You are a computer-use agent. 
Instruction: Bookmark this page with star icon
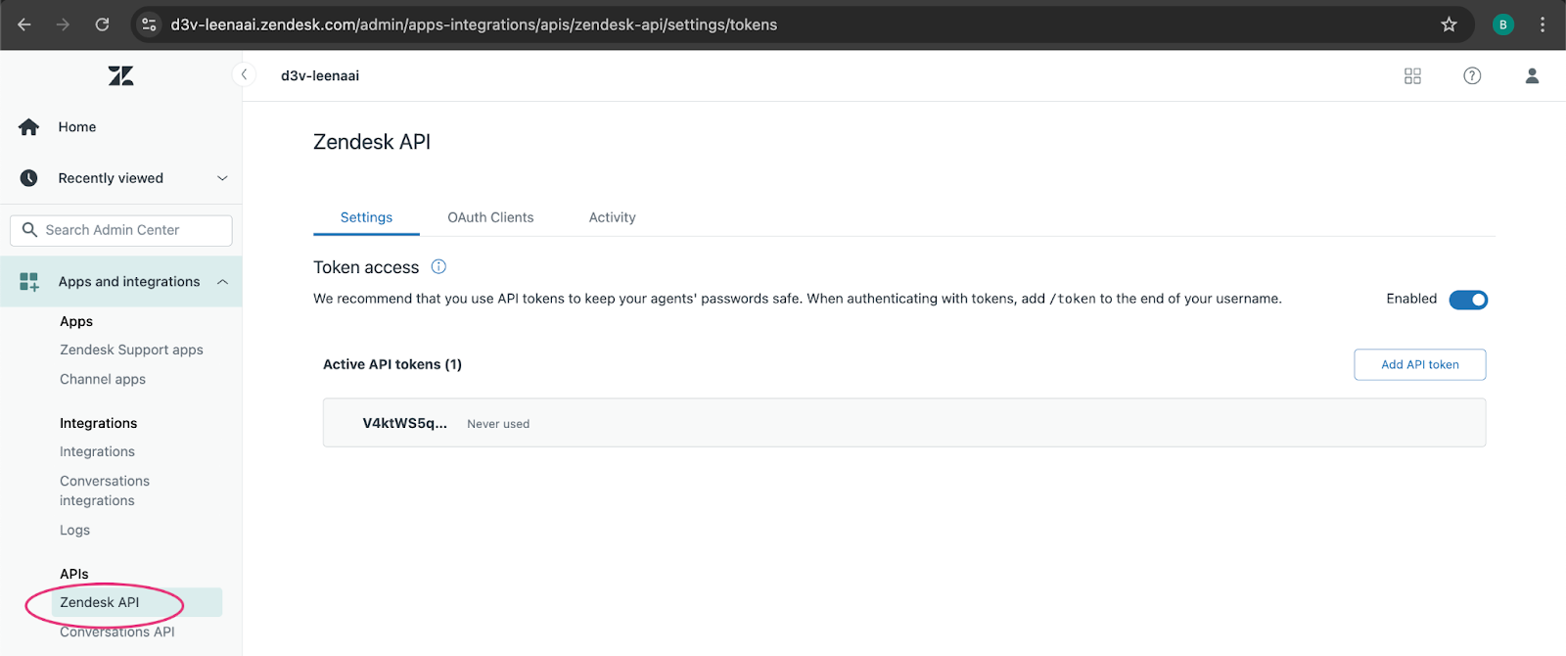point(1449,24)
